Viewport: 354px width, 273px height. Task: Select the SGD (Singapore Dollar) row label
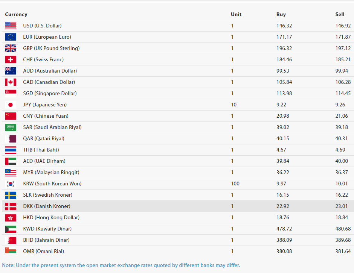[x=50, y=93]
